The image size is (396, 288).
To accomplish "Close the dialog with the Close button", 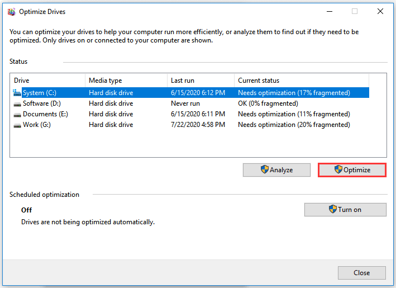I will tap(361, 273).
